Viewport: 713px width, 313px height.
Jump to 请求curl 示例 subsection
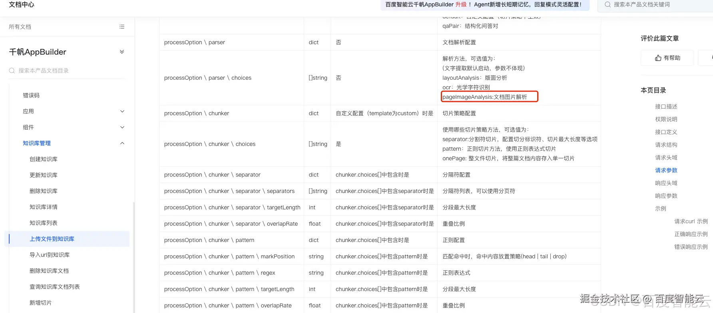(691, 221)
